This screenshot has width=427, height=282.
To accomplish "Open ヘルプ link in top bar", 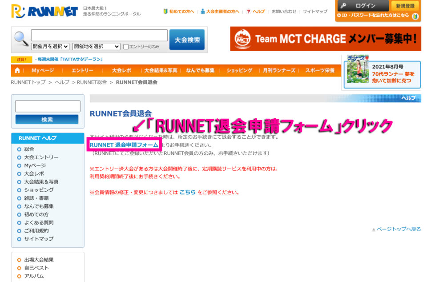I will pyautogui.click(x=255, y=12).
